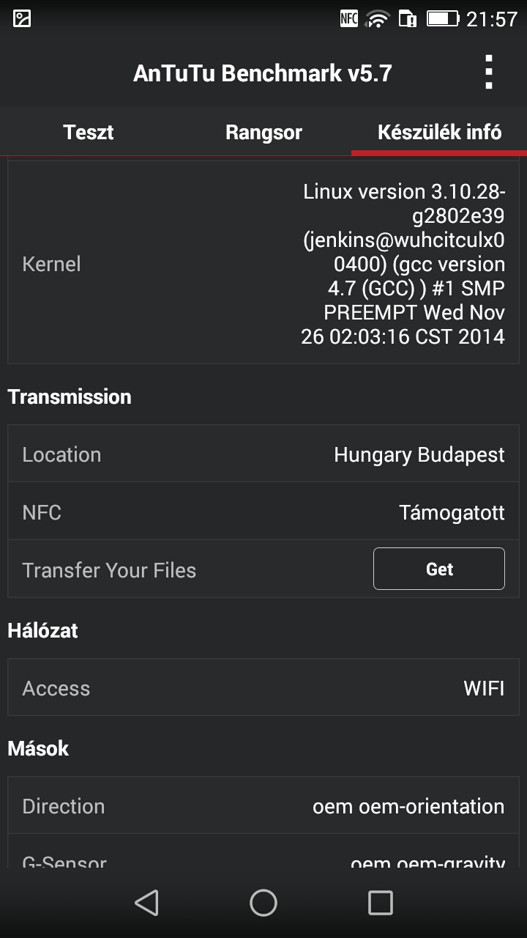
Task: Open the three-dot overflow menu
Action: click(x=488, y=73)
